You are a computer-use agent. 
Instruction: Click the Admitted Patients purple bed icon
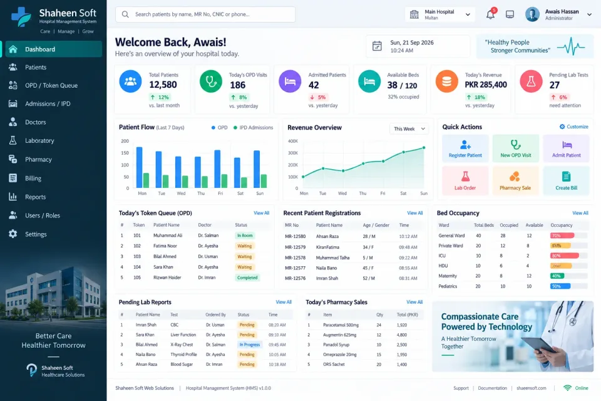290,81
